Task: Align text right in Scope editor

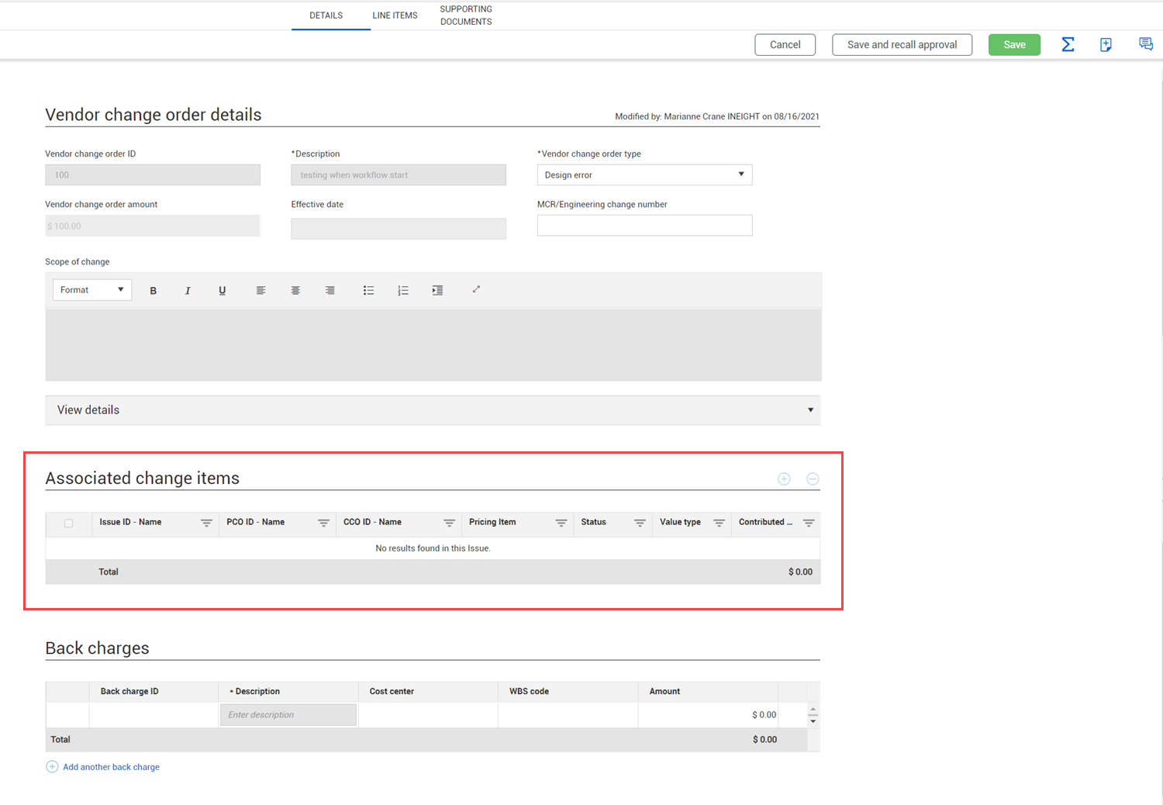Action: [x=330, y=291]
